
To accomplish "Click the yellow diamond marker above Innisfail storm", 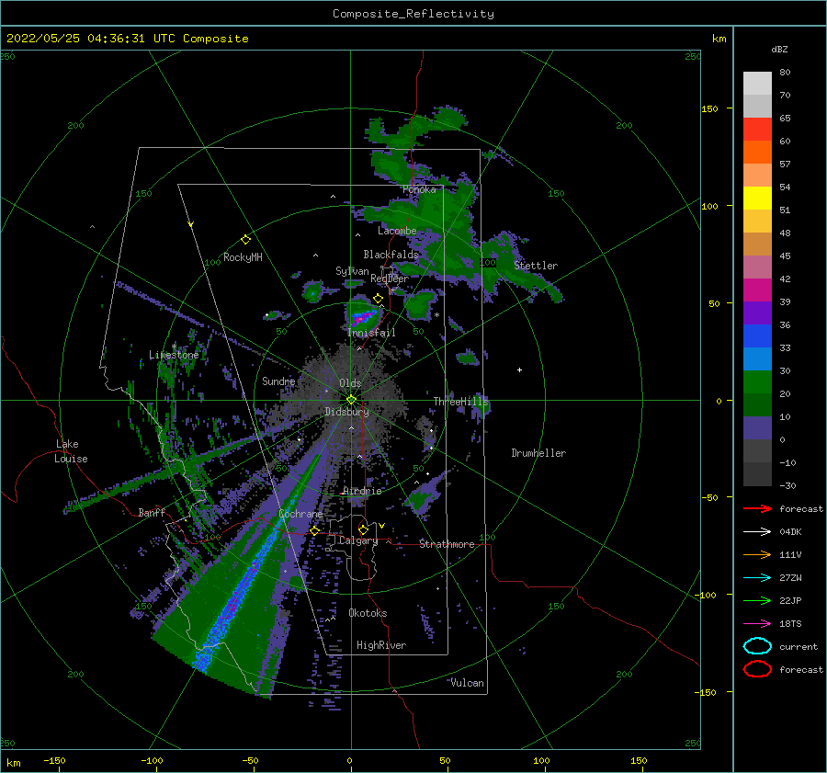I will pos(378,299).
